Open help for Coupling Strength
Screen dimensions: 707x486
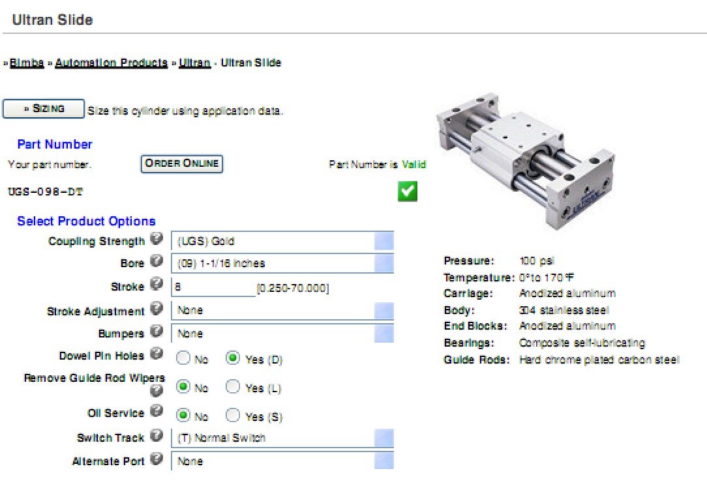tap(157, 238)
